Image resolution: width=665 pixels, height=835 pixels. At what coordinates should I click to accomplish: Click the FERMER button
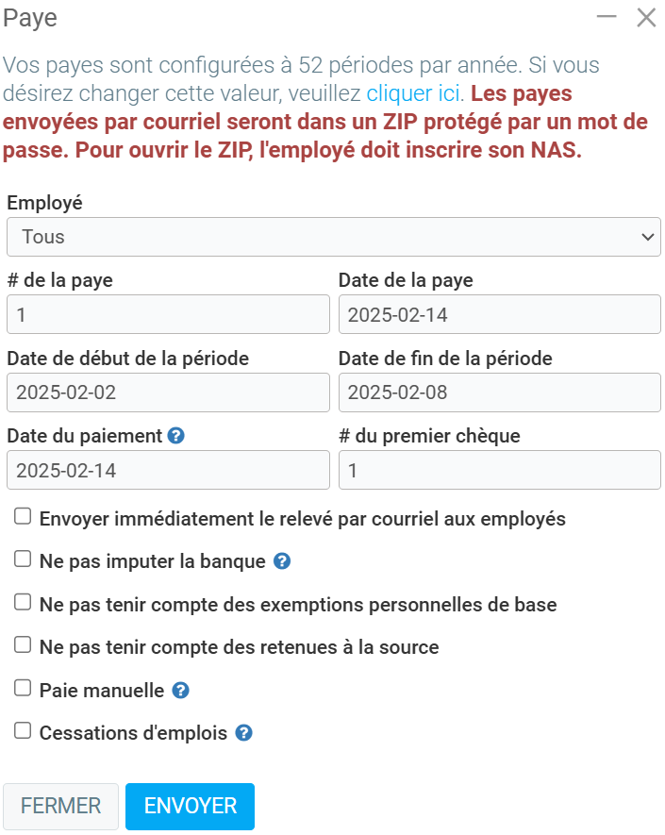[61, 806]
